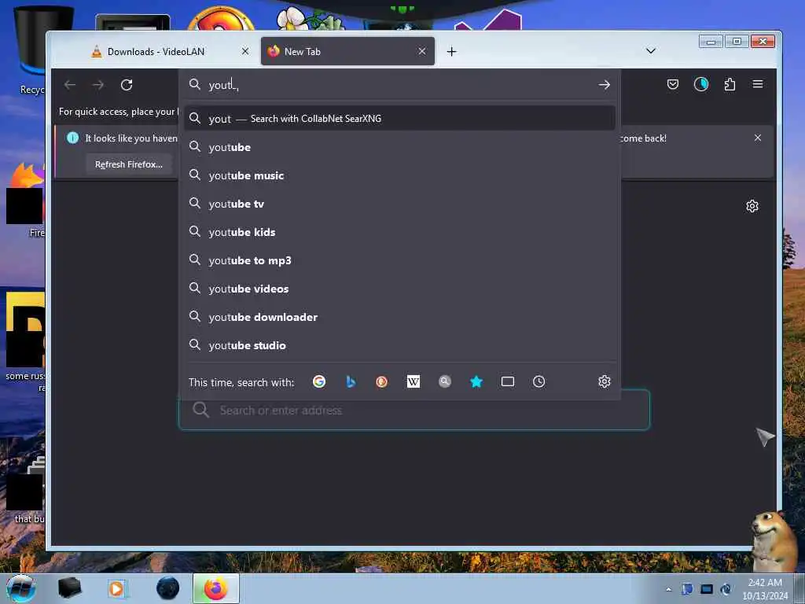Screen dimensions: 805x604
Task: Open the Firefox hamburger application menu
Action: coord(758,84)
